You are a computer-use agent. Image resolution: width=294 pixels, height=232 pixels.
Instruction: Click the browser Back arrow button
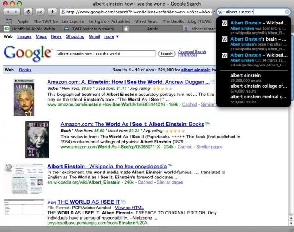[7, 12]
